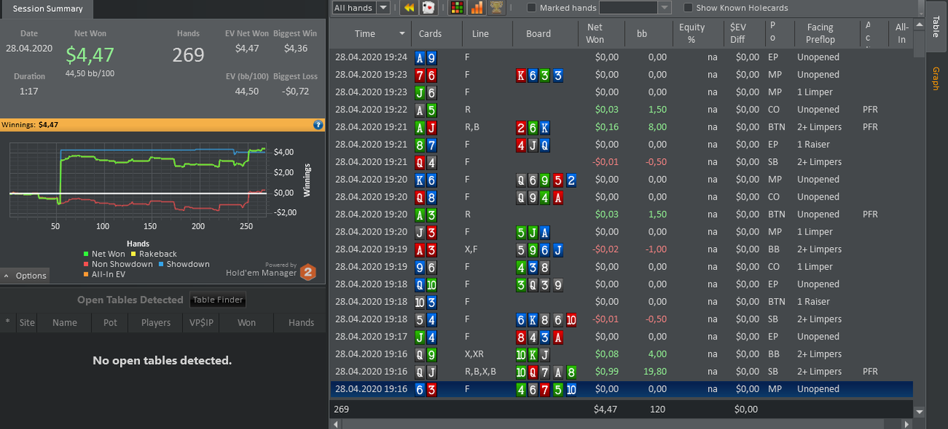This screenshot has height=429, width=948.
Task: Sort by the Cards column header
Action: pos(438,33)
